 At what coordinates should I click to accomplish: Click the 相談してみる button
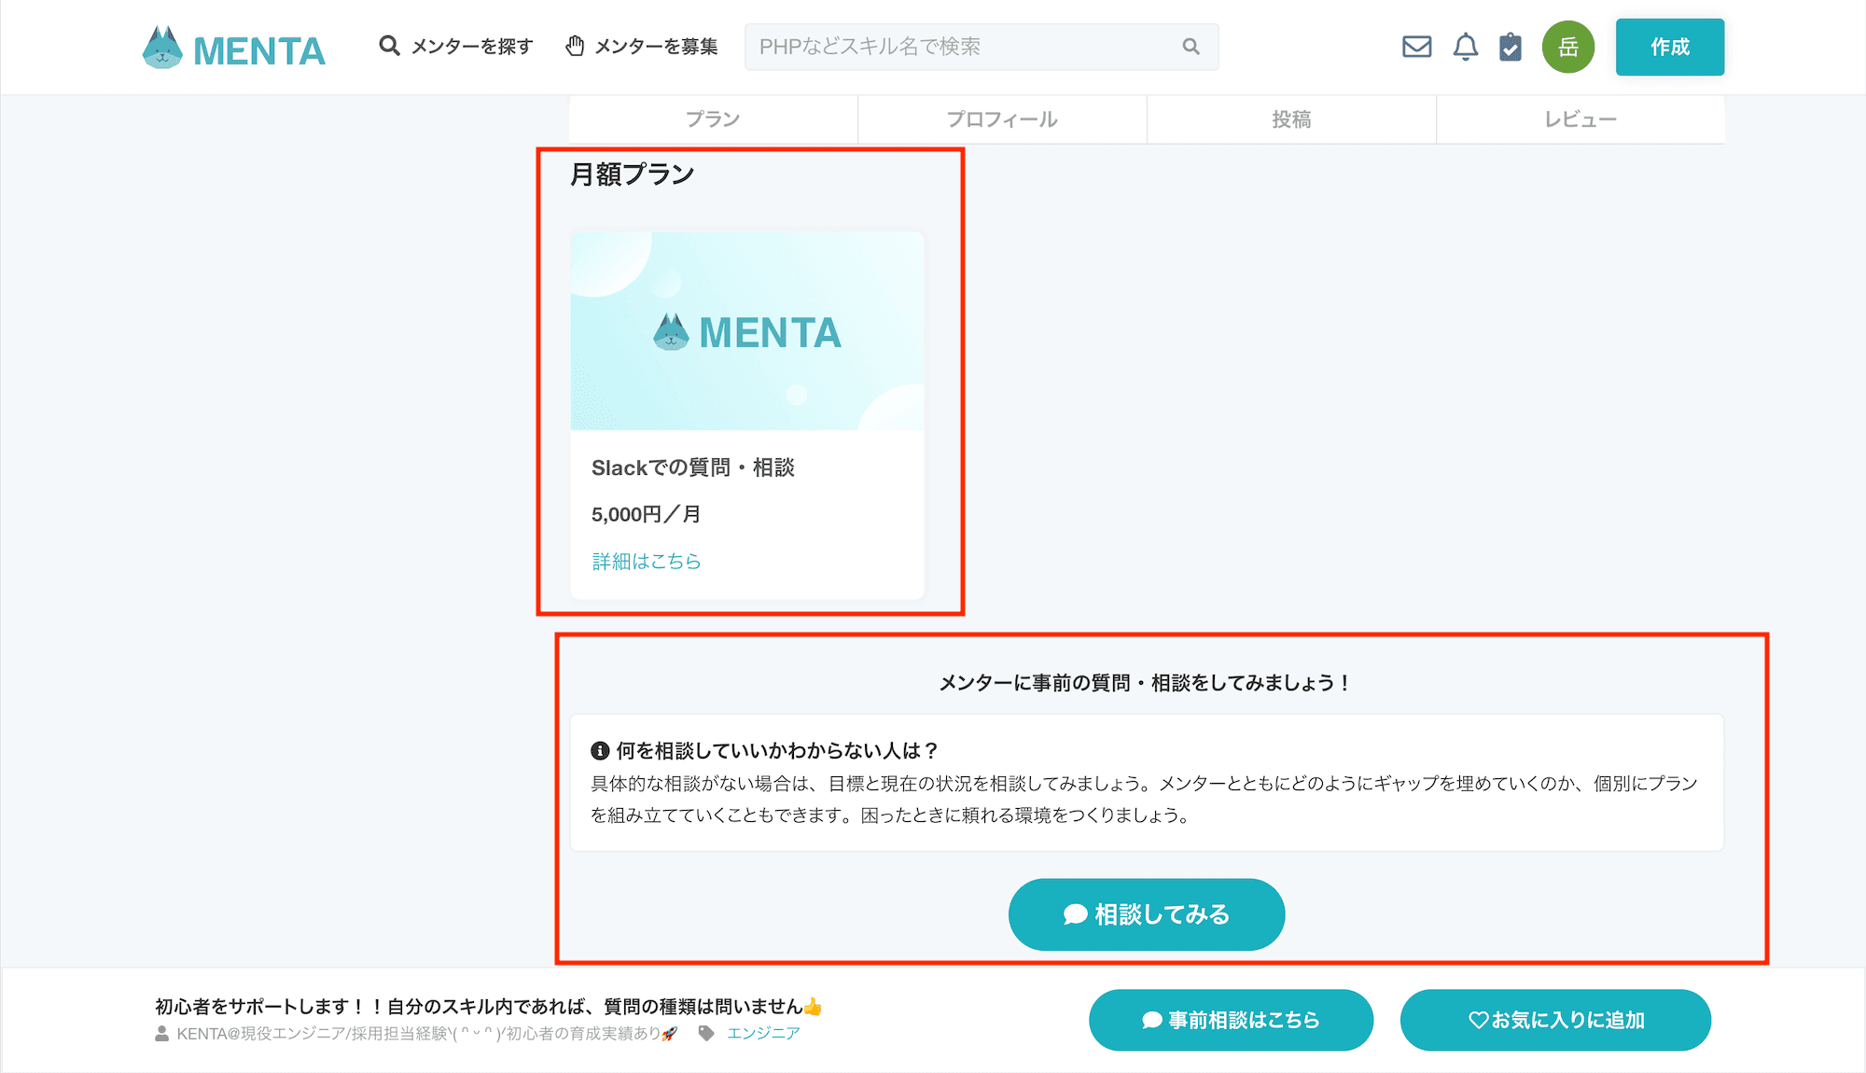pos(1147,914)
